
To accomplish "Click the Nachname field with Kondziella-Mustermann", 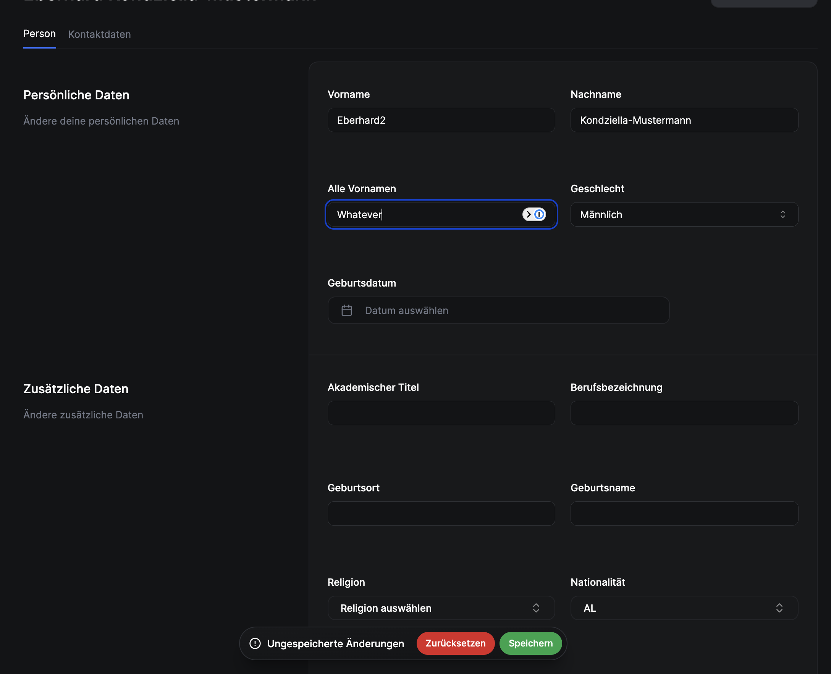I will tap(684, 120).
